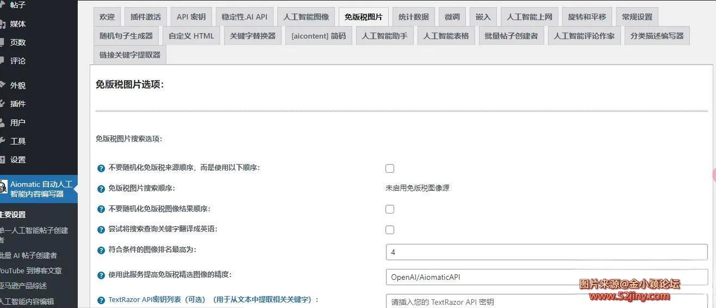Open the 人工智能助手 tab
The image size is (716, 308).
click(384, 36)
